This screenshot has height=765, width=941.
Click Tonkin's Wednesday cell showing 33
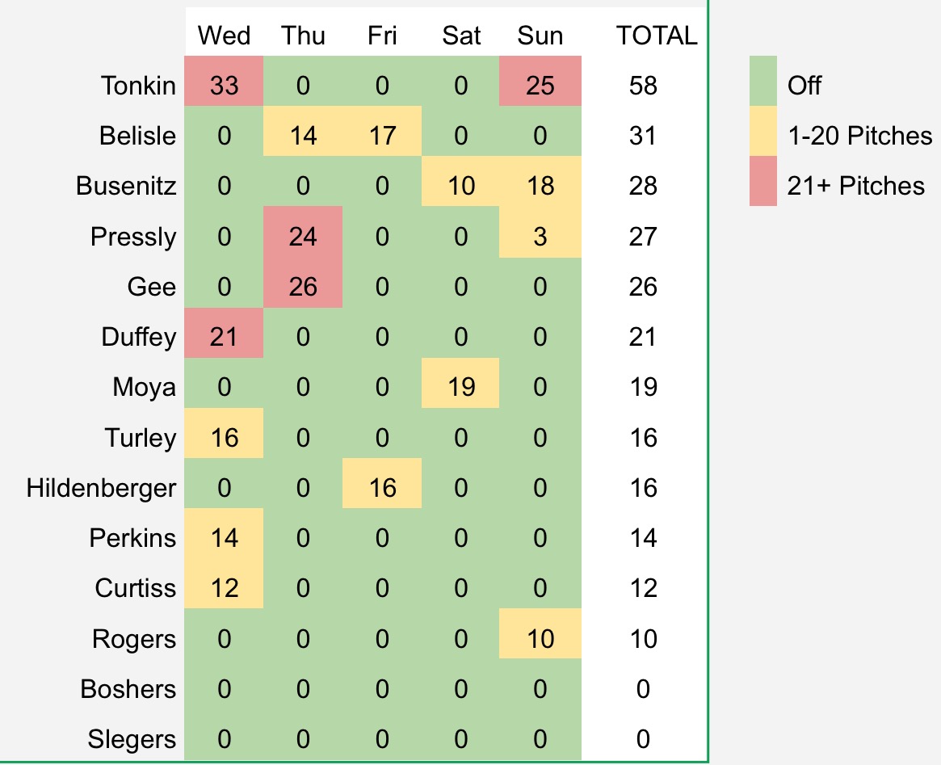tap(224, 85)
